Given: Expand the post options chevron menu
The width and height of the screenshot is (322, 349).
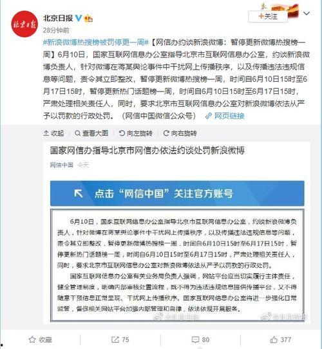Looking at the screenshot, I should 307,14.
